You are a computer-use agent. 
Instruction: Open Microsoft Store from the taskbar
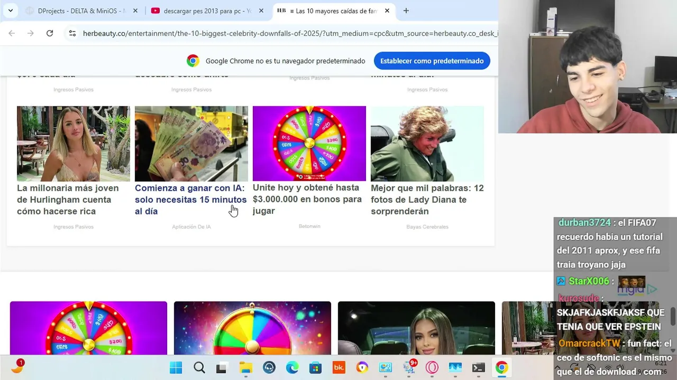pyautogui.click(x=316, y=368)
